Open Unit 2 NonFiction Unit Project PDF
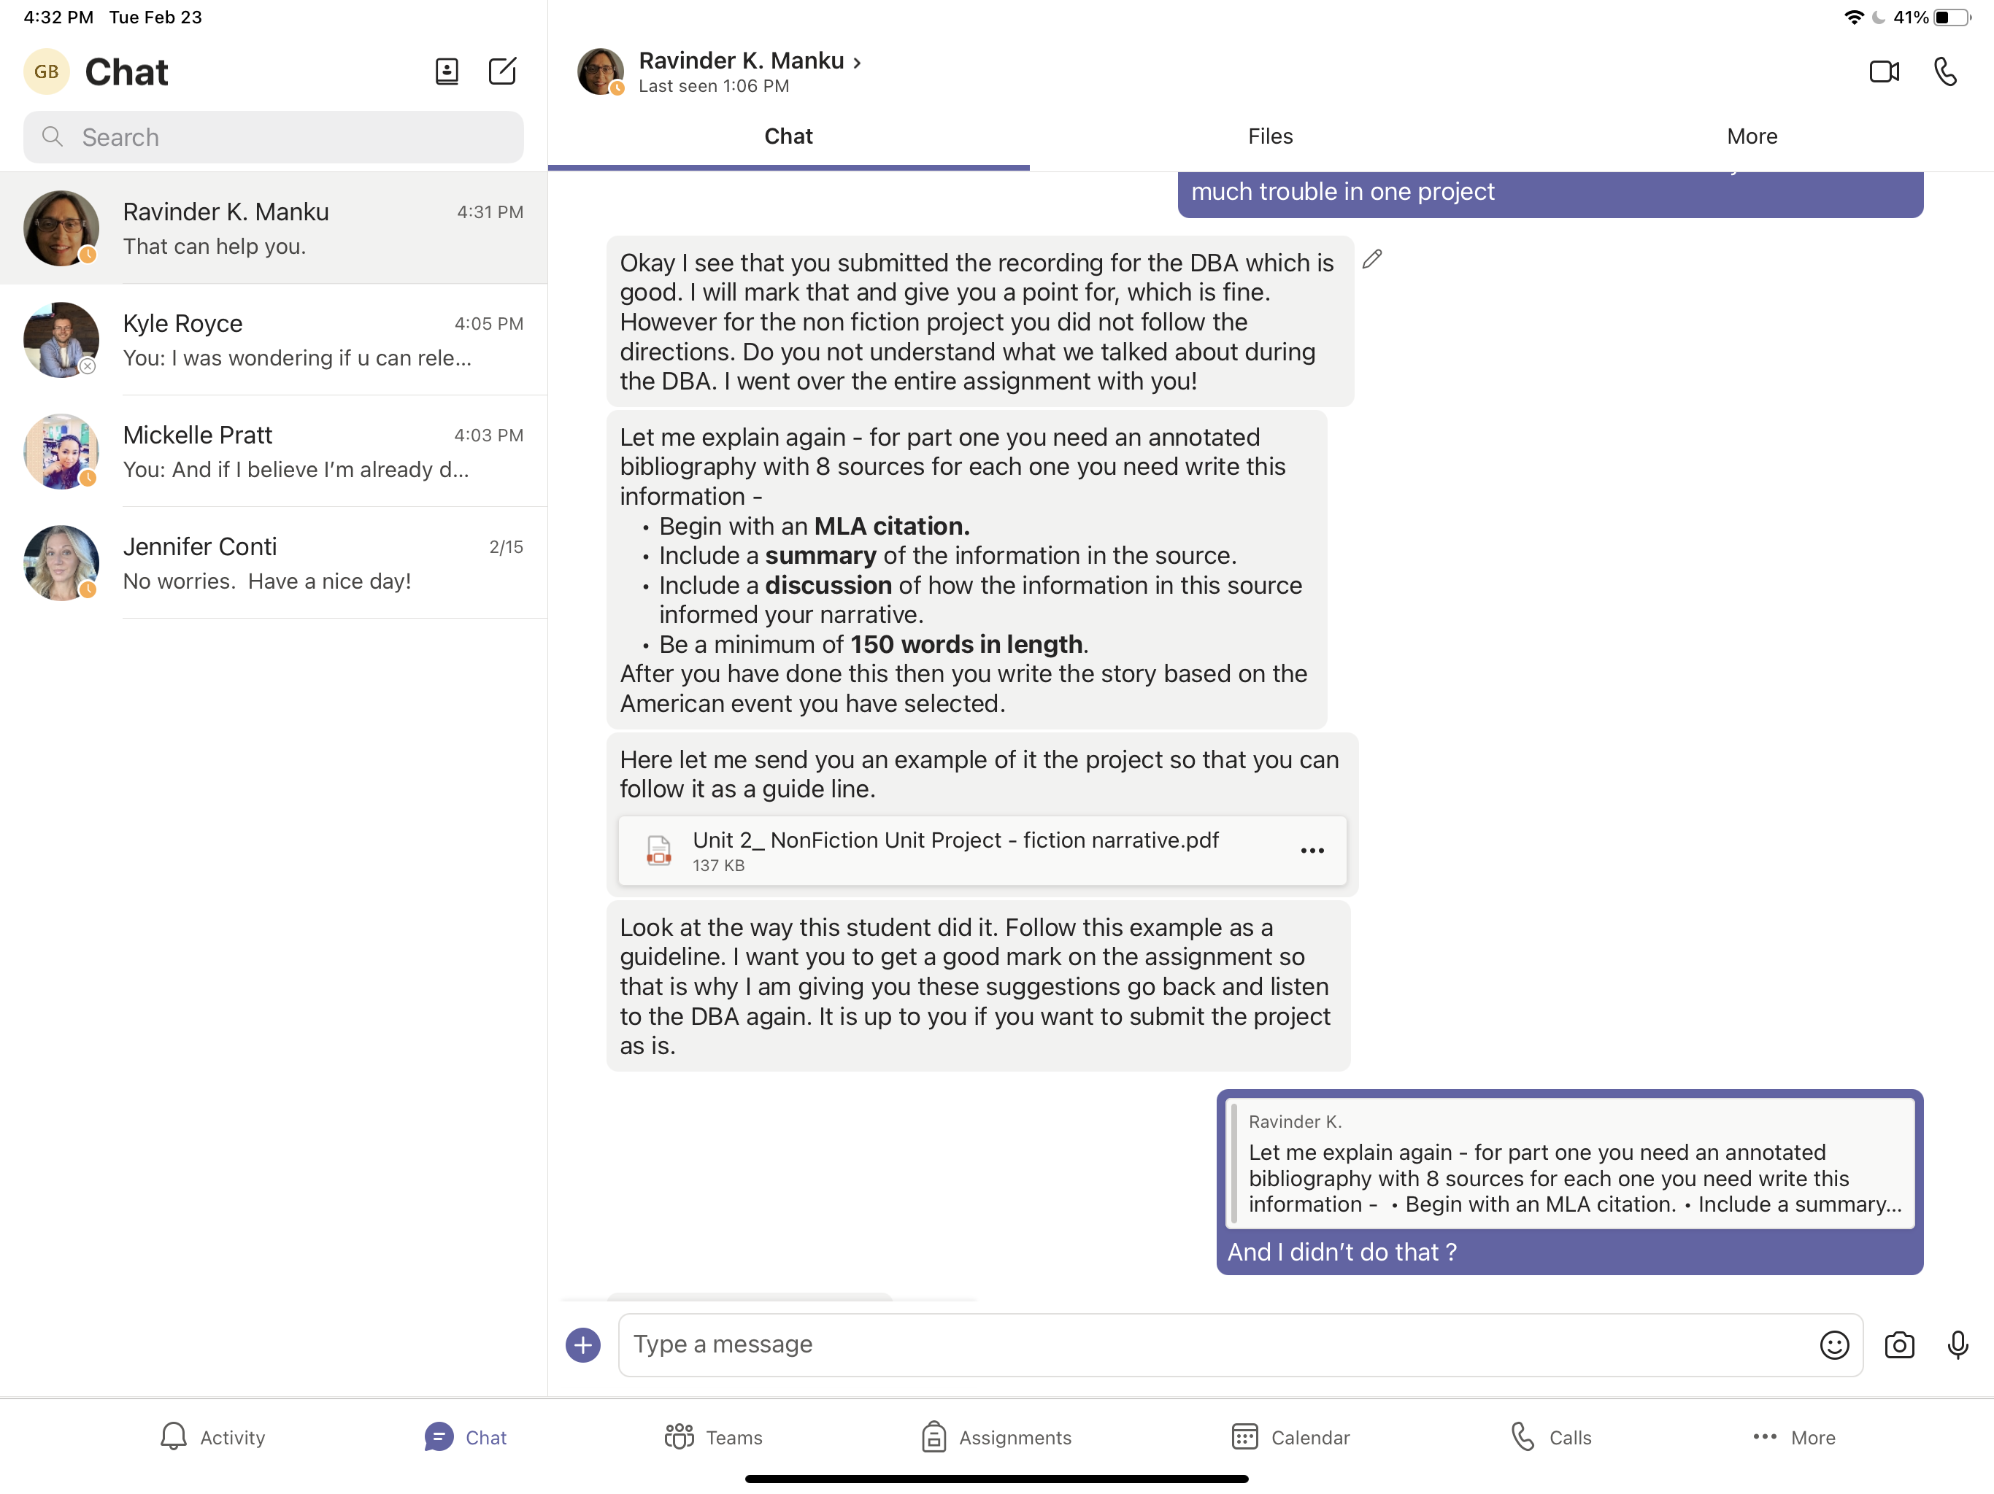This screenshot has height=1494, width=1994. (x=955, y=850)
